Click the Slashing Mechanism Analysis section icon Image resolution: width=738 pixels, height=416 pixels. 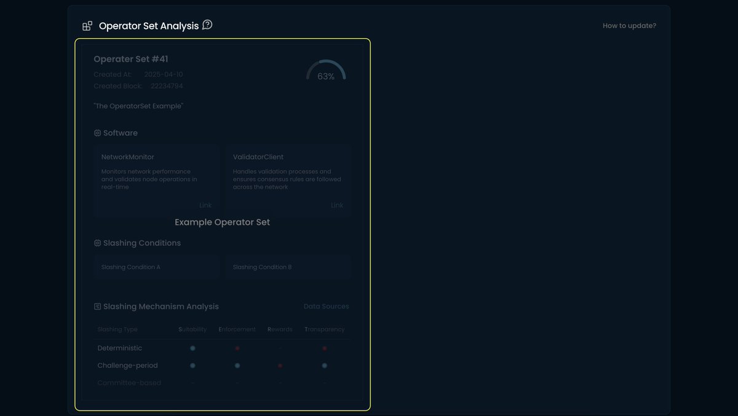pos(97,306)
